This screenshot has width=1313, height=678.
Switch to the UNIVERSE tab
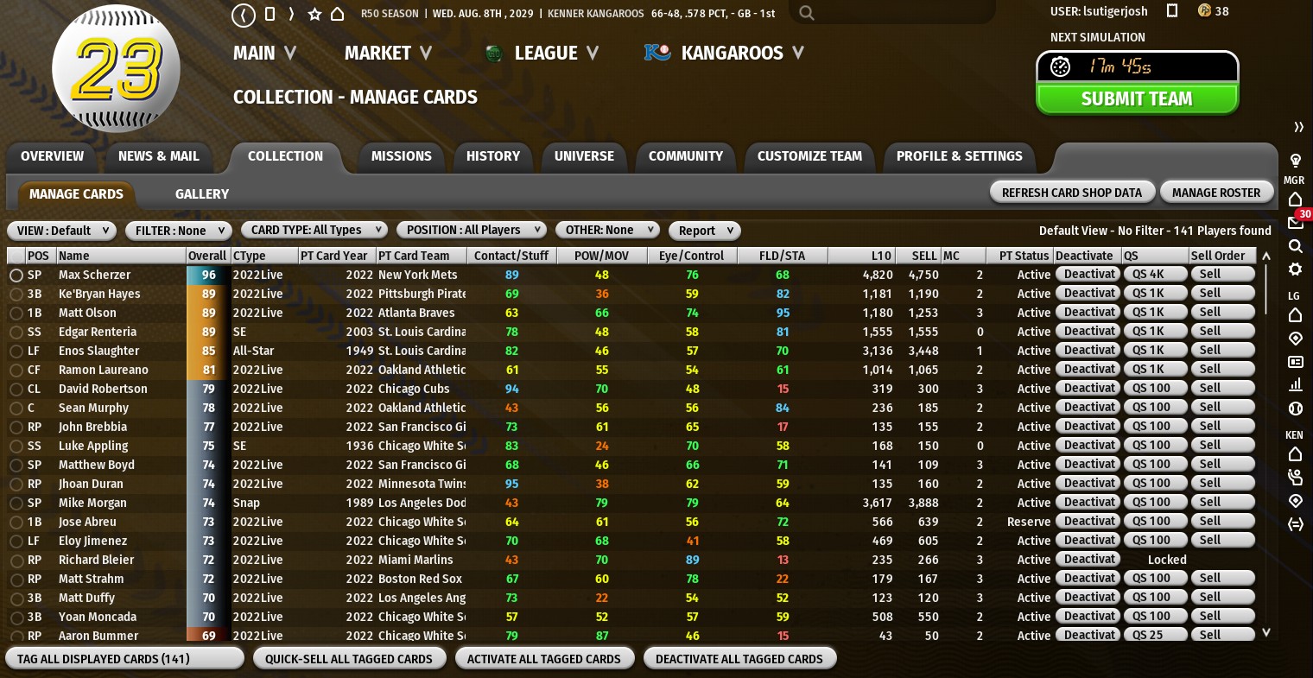pyautogui.click(x=584, y=156)
